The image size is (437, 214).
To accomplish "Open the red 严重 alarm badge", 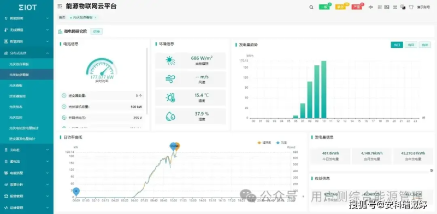I will 357,7.
